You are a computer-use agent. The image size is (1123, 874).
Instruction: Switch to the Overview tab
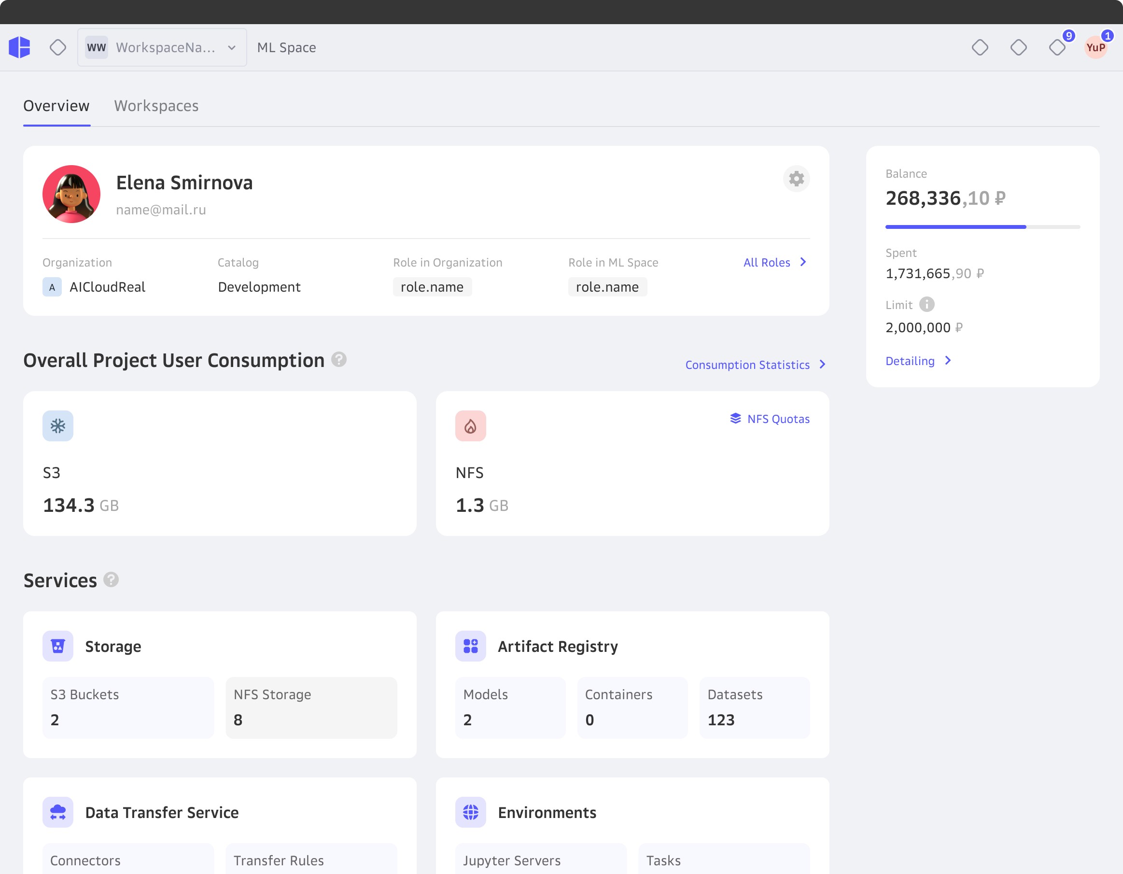[56, 106]
